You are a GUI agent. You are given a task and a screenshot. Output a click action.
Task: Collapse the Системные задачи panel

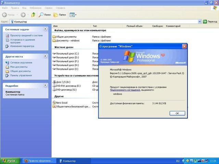tap(45, 30)
